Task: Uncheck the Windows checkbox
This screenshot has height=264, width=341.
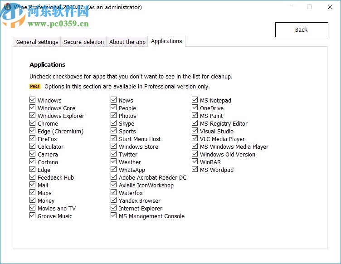Action: click(32, 100)
